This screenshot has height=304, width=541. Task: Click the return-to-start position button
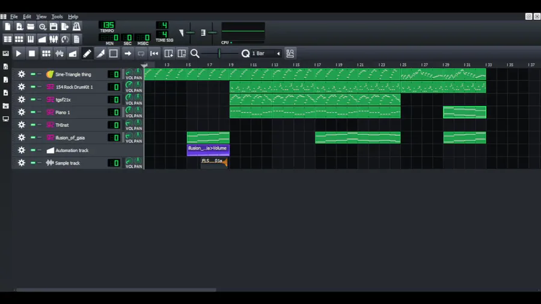click(x=154, y=53)
